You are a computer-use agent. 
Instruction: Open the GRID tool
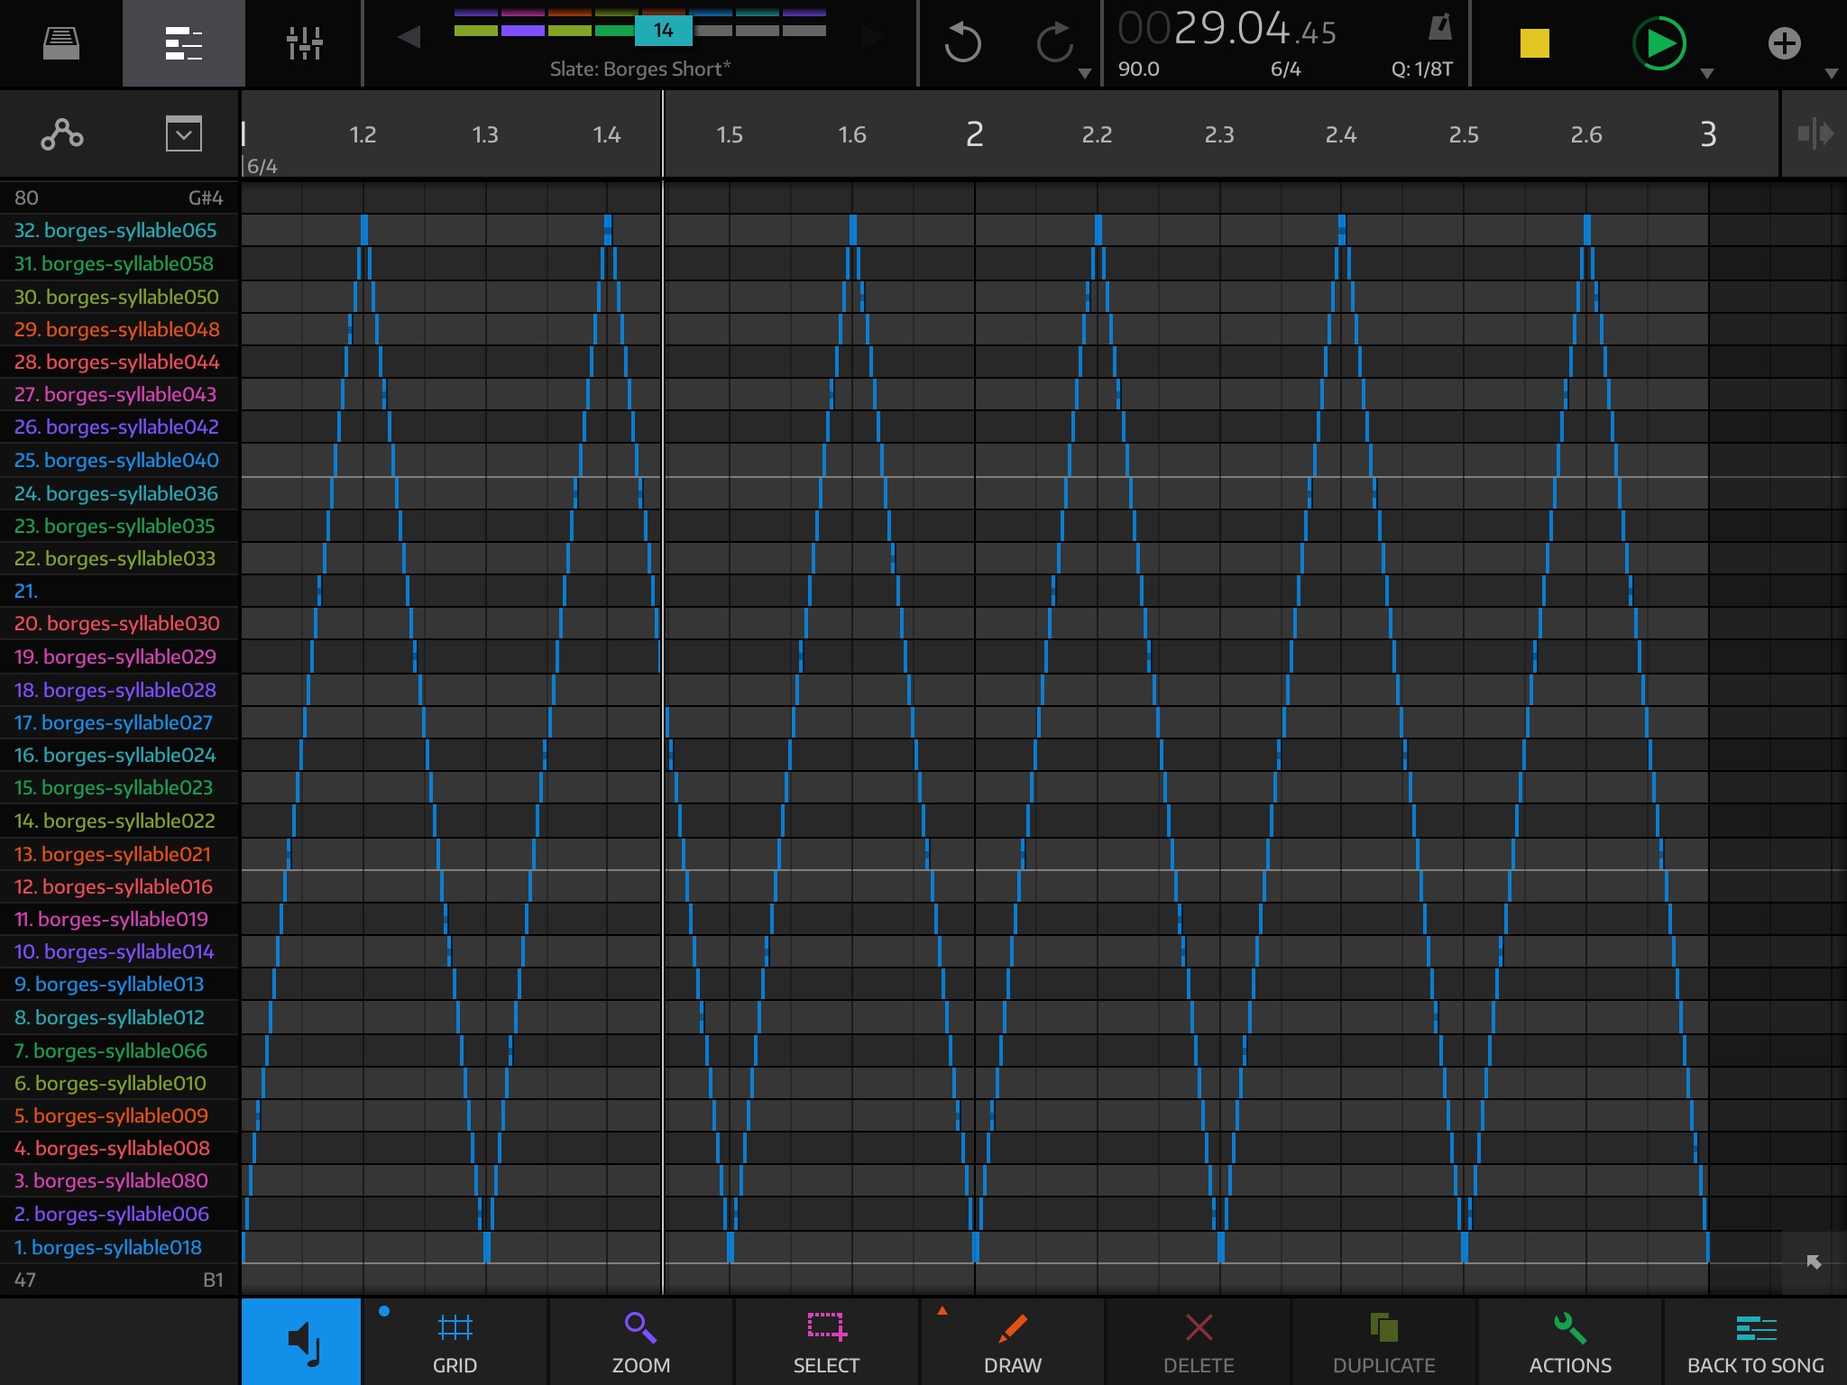455,1342
